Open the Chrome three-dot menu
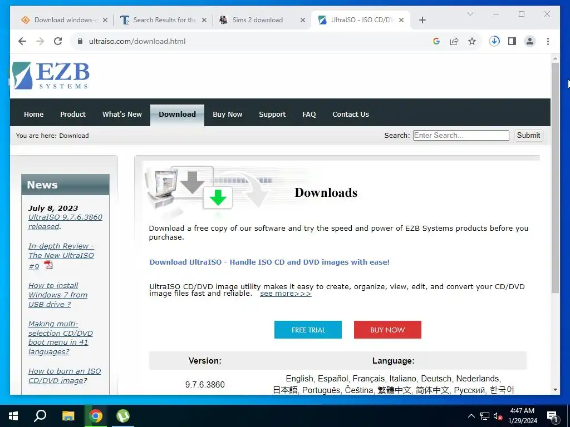This screenshot has height=427, width=570. coord(548,41)
